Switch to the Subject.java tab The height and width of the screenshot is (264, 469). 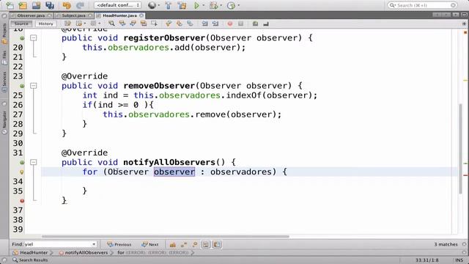coord(74,15)
